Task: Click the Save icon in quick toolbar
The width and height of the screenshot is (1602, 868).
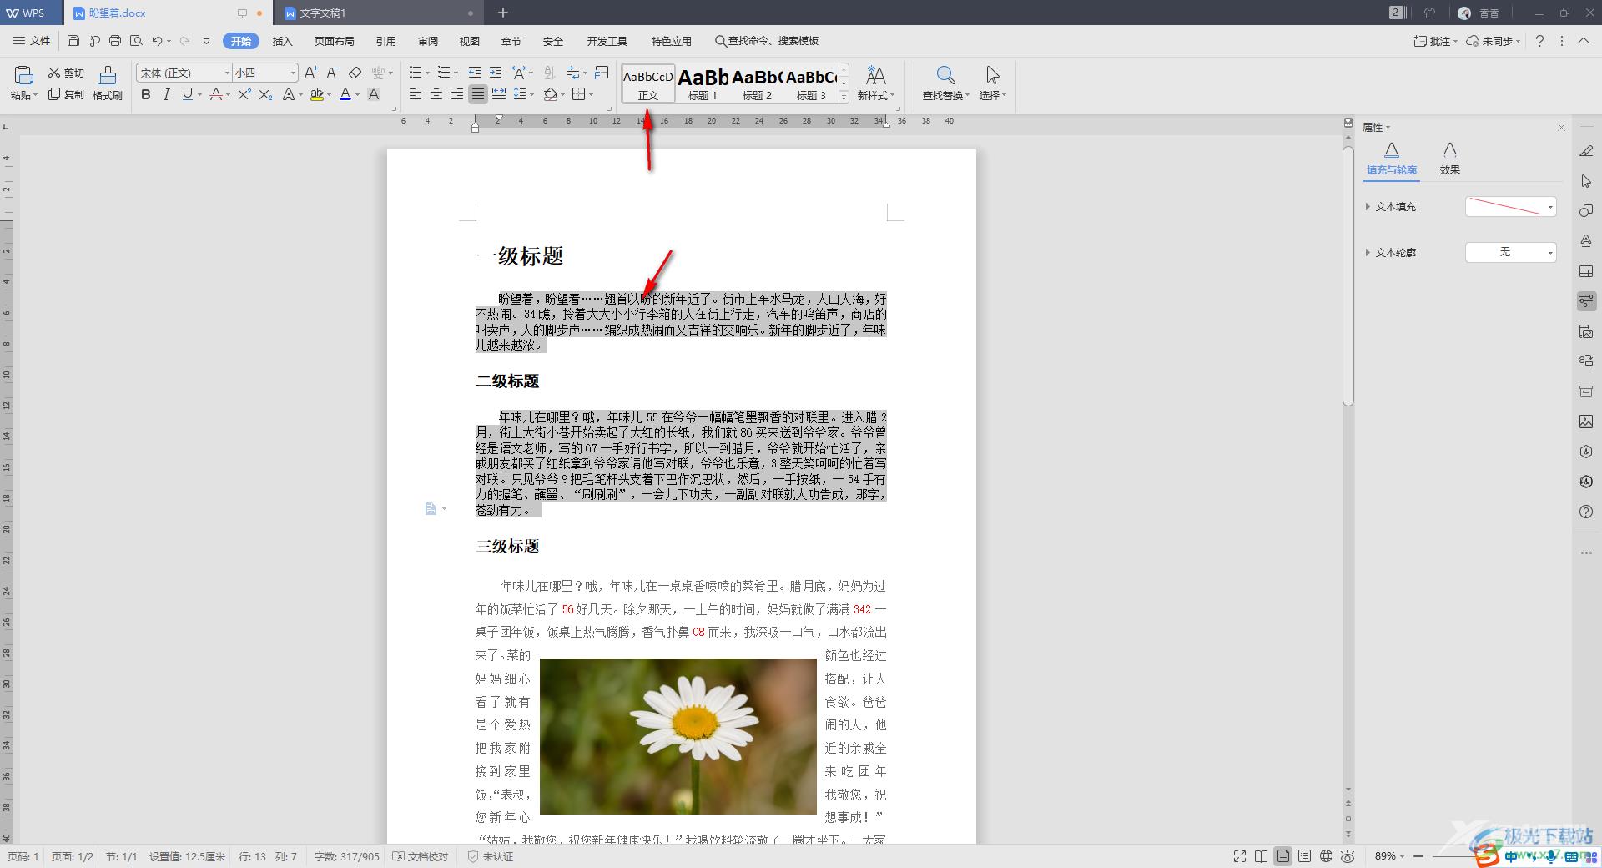Action: point(73,41)
